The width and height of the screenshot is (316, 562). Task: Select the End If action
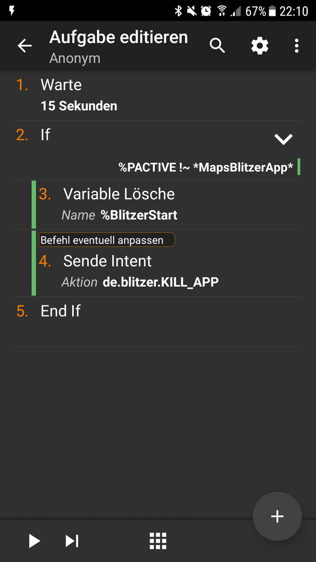click(x=158, y=322)
